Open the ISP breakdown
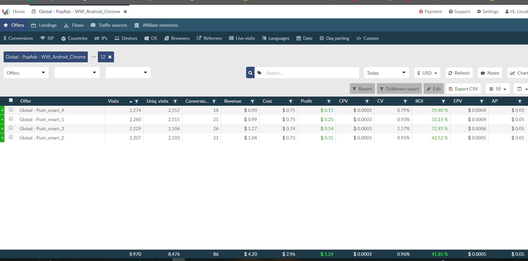Image resolution: width=528 pixels, height=261 pixels. tap(47, 38)
